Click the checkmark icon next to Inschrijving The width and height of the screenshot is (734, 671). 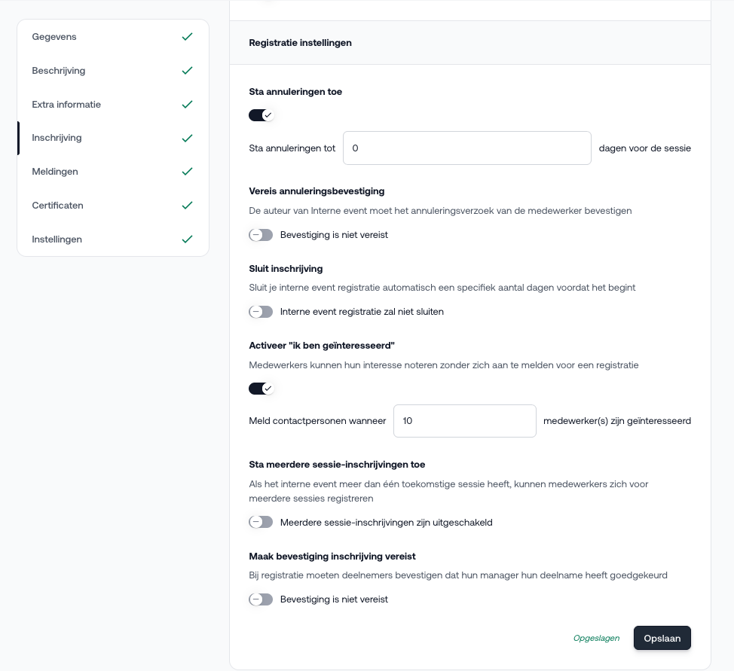187,139
